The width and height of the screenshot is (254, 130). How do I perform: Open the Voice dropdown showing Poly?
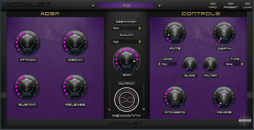[x=167, y=64]
